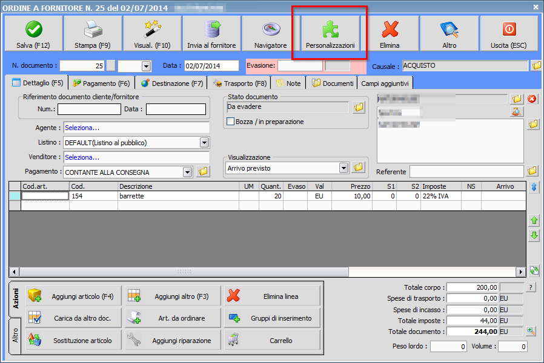Open folder icon beside supplier address box
Screen dimensions: 544x363
533,125
